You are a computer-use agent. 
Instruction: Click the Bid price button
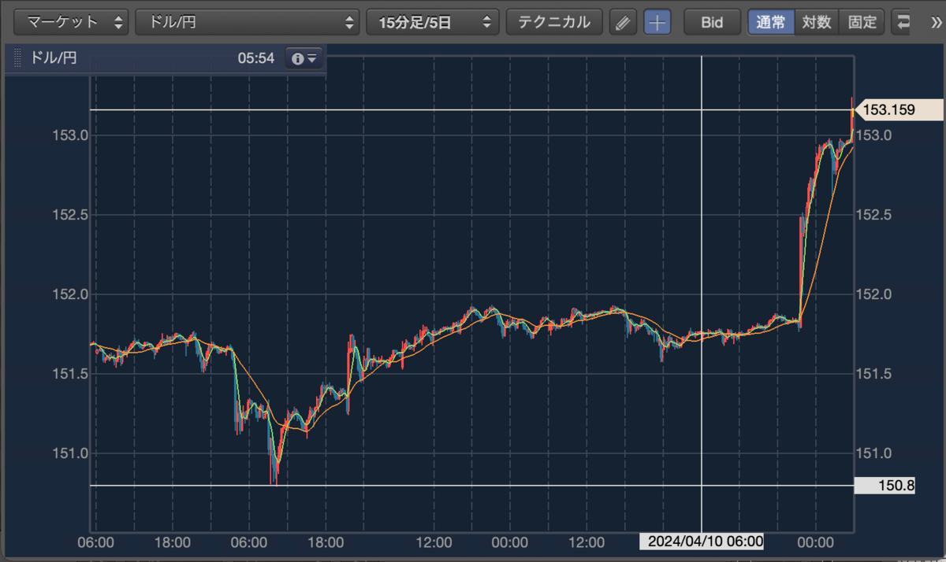tap(713, 22)
